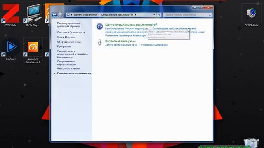Open the Kinoplay desktop shortcut
Viewport: 264px width, 148px height.
[11, 49]
